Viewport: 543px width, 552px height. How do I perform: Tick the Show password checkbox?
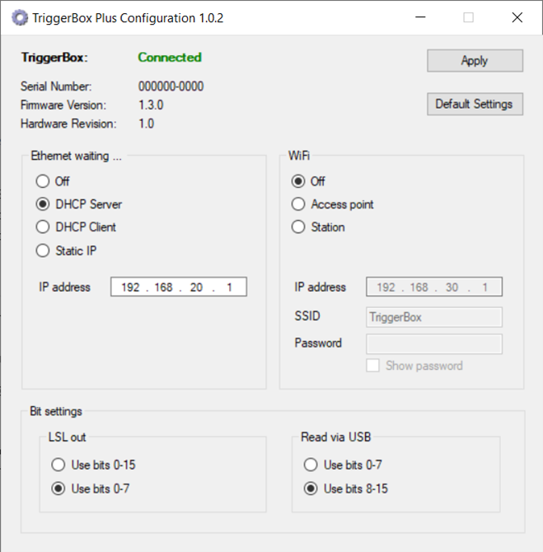coord(373,366)
